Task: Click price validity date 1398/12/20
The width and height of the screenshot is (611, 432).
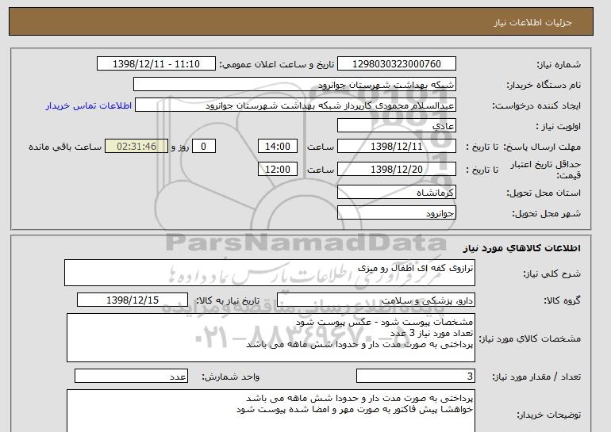Action: pyautogui.click(x=396, y=170)
